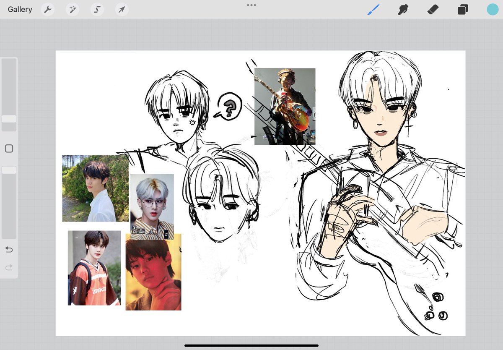Open the teal color picker
The height and width of the screenshot is (350, 503).
tap(493, 9)
